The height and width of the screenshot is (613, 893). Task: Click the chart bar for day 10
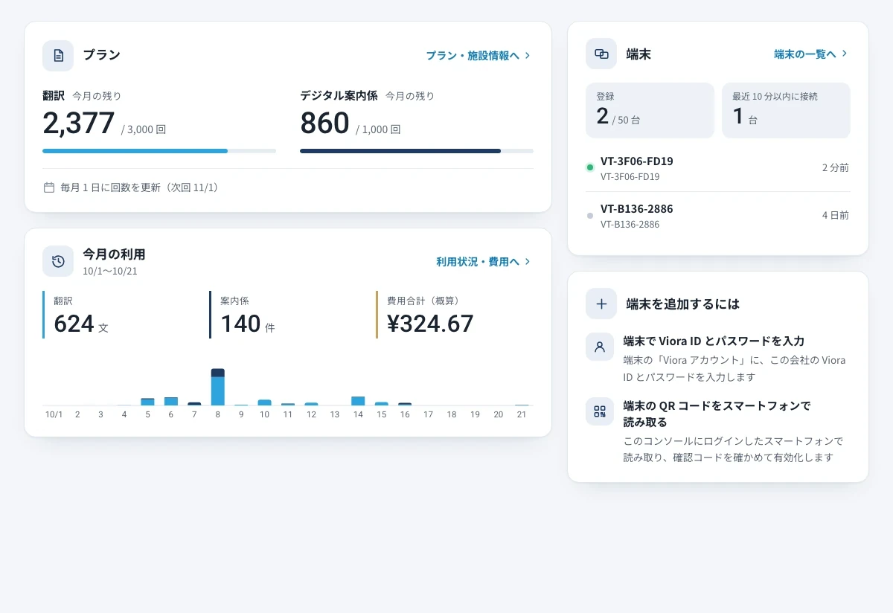264,402
